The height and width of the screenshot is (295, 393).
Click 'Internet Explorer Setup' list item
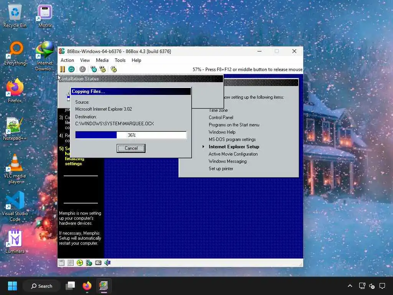pos(234,147)
